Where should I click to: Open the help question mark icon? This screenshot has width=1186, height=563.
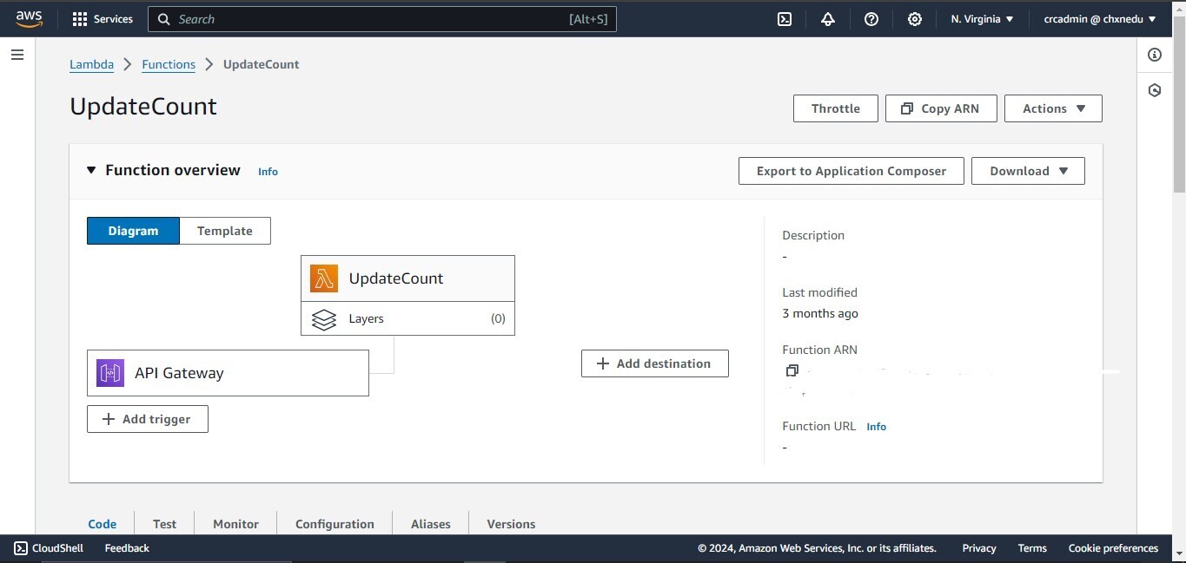[871, 19]
